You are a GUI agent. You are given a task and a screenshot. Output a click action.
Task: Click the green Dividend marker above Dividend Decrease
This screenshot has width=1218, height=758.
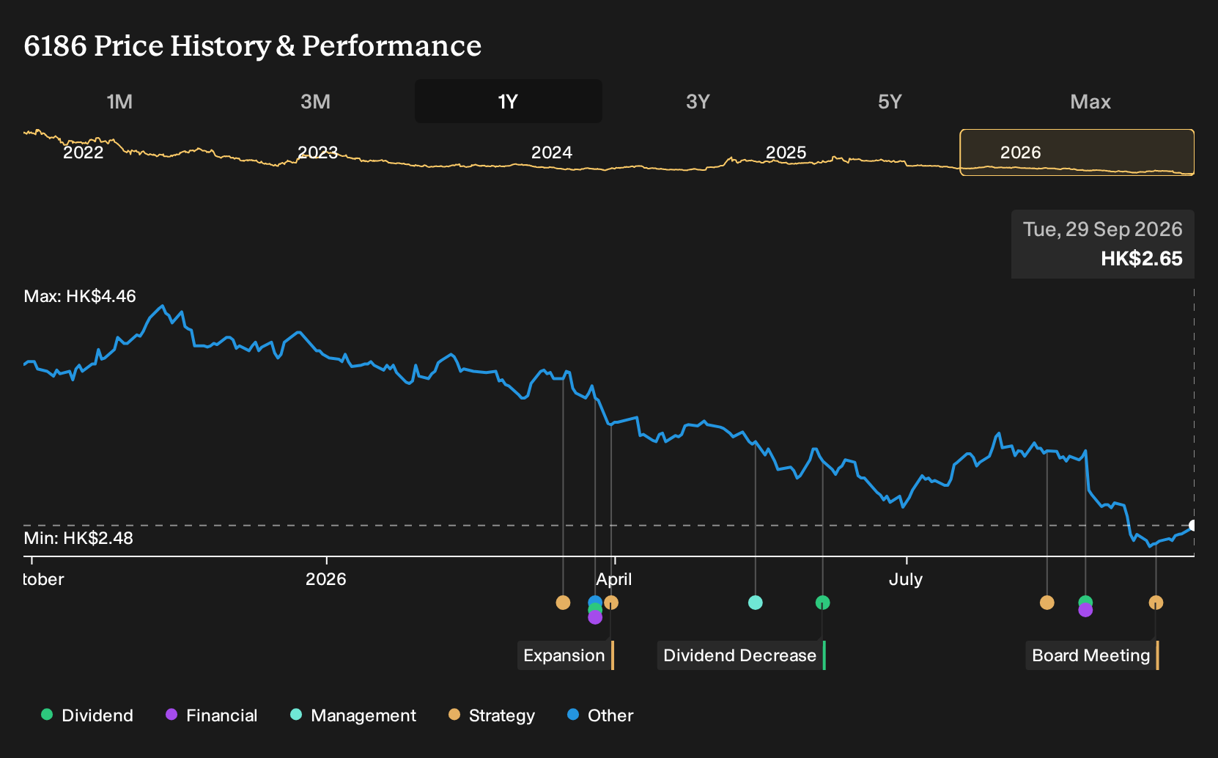click(x=823, y=603)
